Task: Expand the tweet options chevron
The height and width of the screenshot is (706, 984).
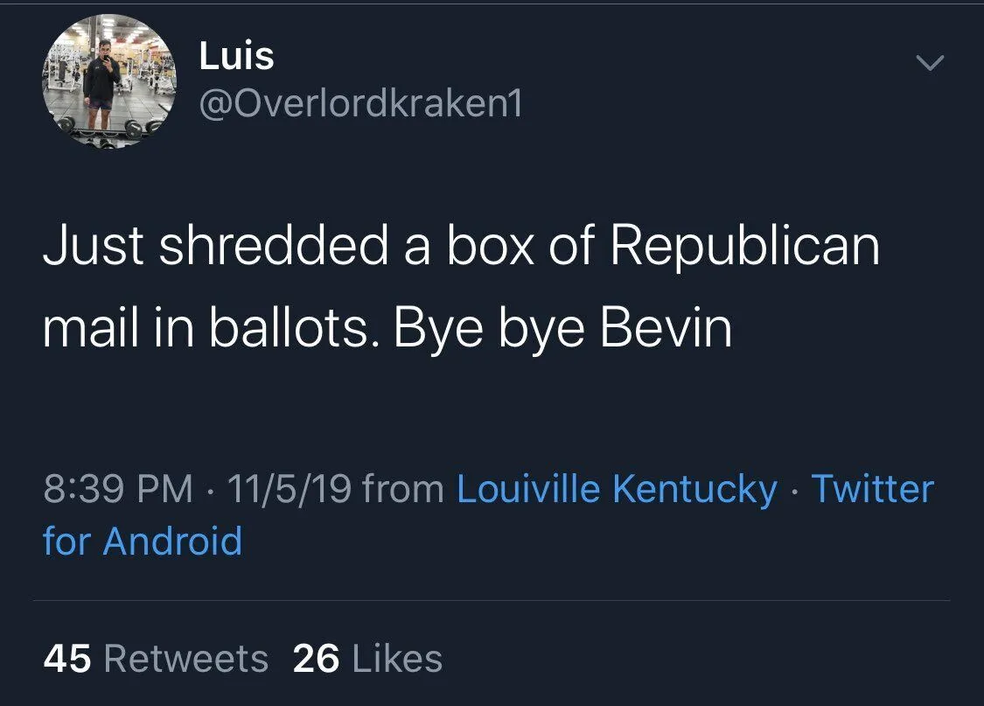Action: tap(929, 63)
